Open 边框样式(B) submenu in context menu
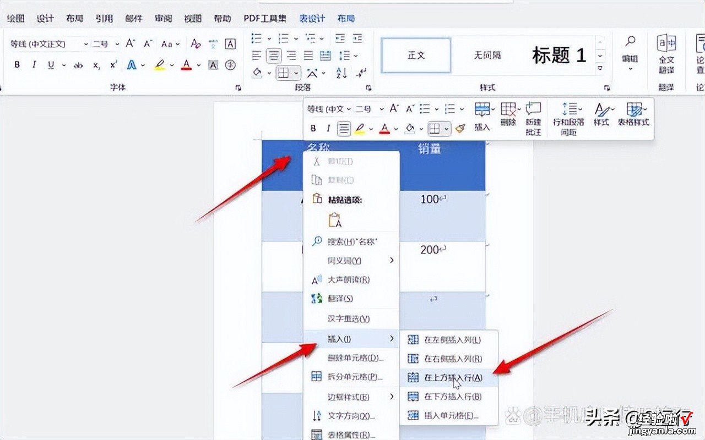The image size is (705, 440). [351, 397]
